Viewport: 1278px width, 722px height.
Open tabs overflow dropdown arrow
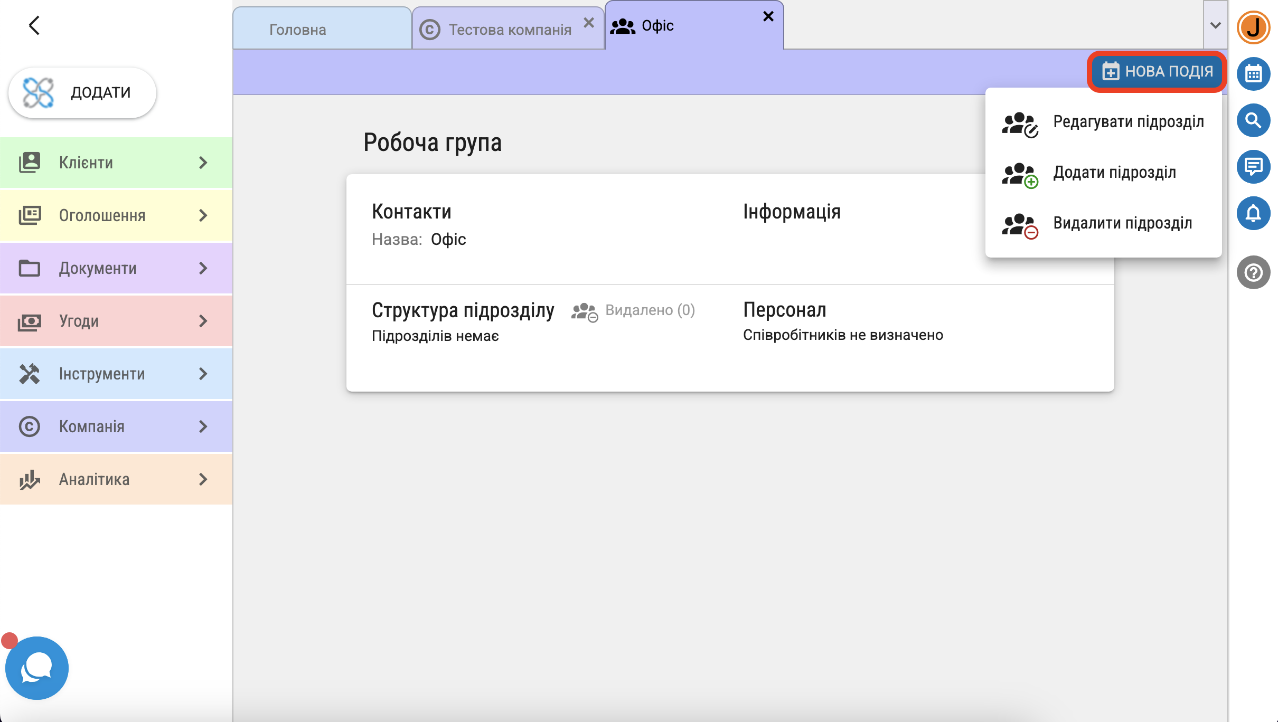(1215, 25)
